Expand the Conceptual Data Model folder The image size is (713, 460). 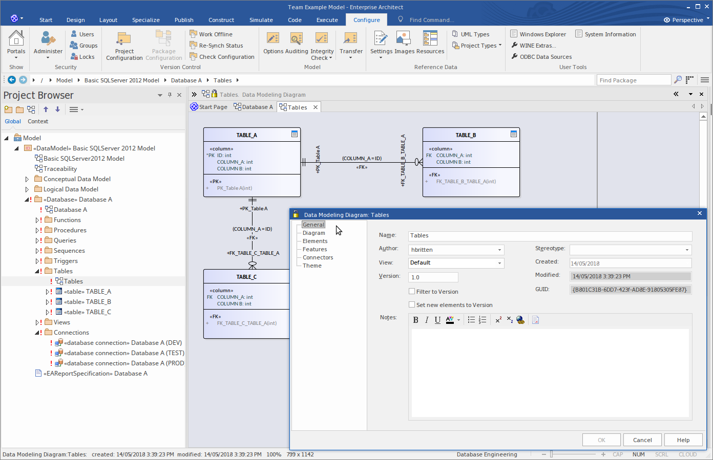pos(27,179)
